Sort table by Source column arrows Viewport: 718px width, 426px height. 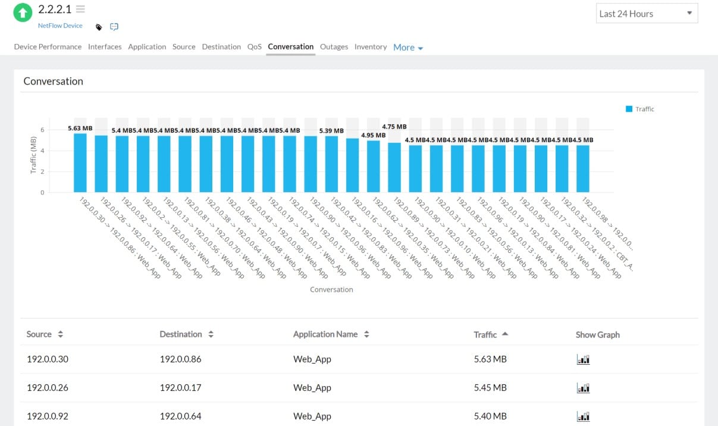[60, 334]
